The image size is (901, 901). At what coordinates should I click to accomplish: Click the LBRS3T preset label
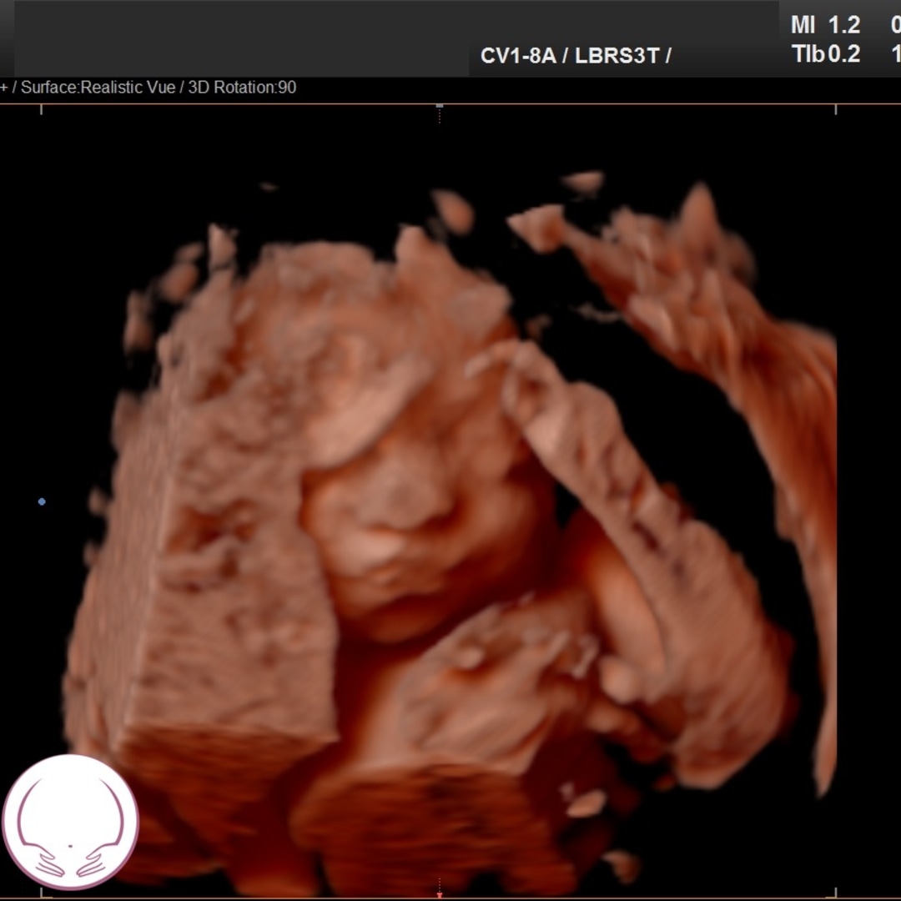pos(617,56)
